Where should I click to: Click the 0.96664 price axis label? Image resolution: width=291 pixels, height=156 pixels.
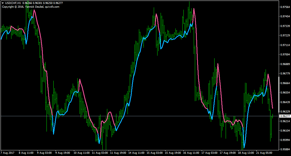(x=285, y=83)
